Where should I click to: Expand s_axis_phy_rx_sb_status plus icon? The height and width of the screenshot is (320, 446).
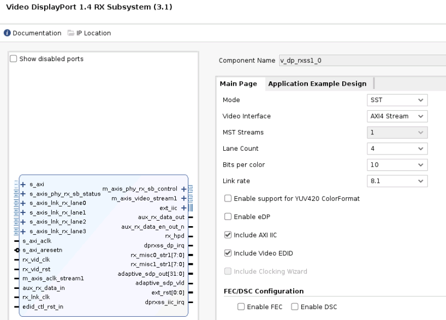click(23, 194)
